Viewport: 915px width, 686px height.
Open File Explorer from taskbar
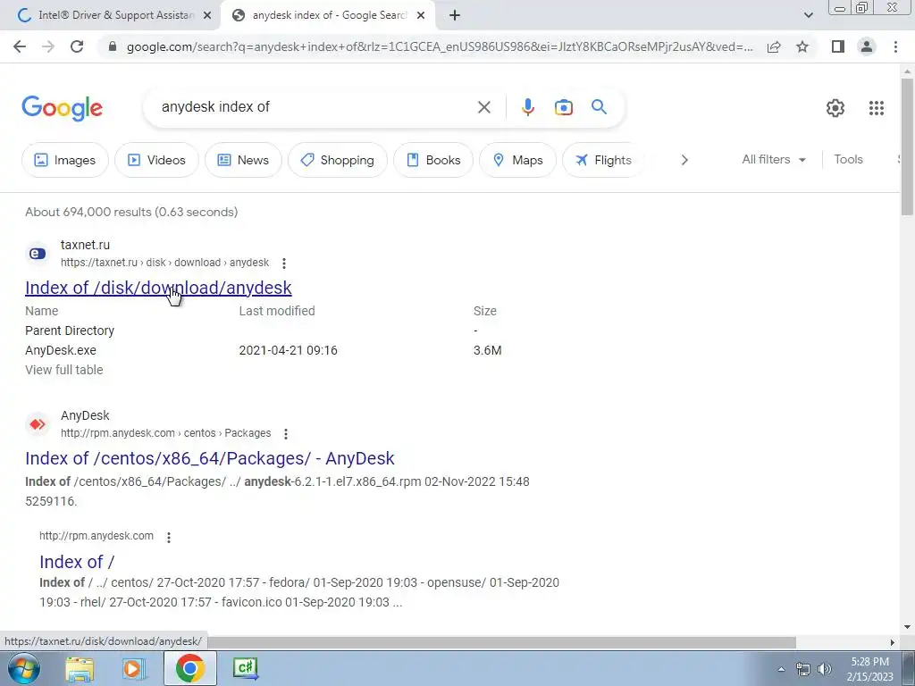80,668
